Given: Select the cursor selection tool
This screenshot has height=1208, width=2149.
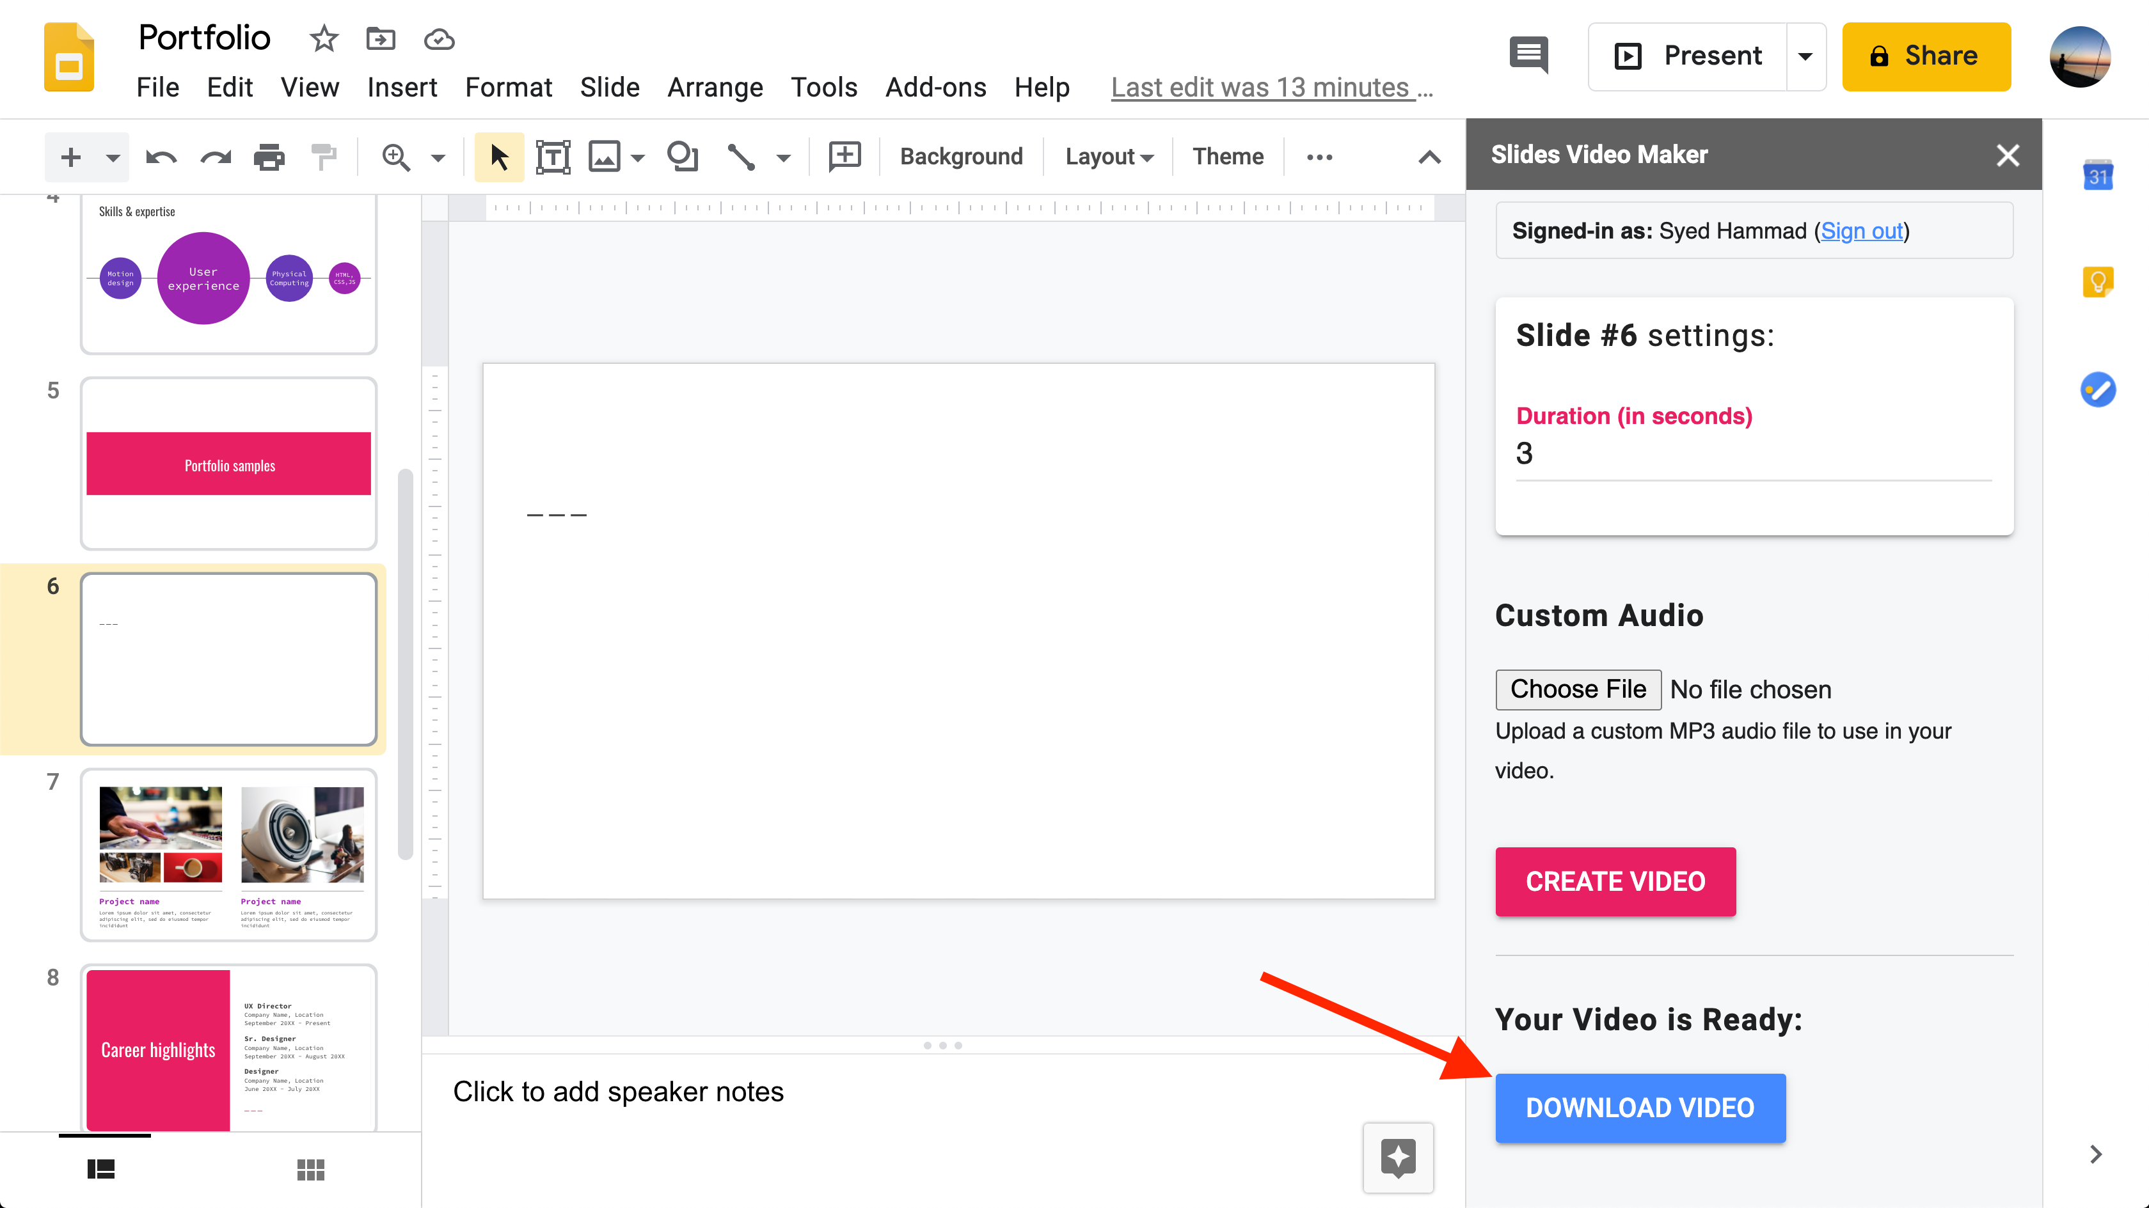Looking at the screenshot, I should (499, 156).
